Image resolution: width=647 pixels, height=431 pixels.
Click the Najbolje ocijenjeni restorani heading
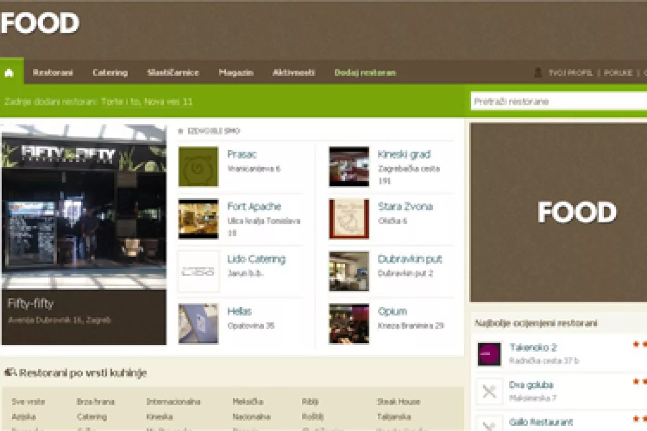tap(536, 323)
